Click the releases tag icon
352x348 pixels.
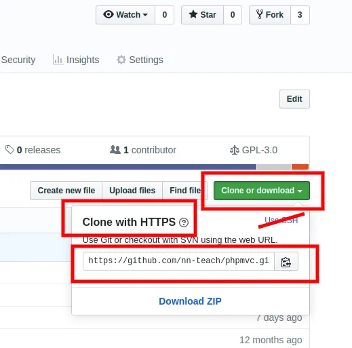[9, 150]
